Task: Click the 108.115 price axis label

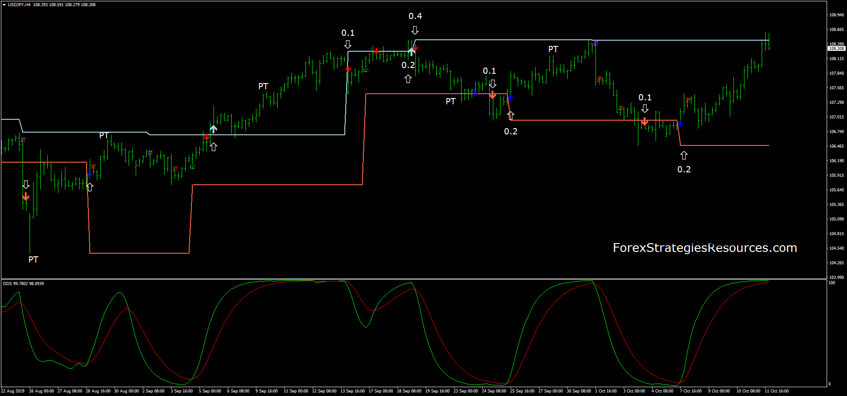Action: click(836, 59)
